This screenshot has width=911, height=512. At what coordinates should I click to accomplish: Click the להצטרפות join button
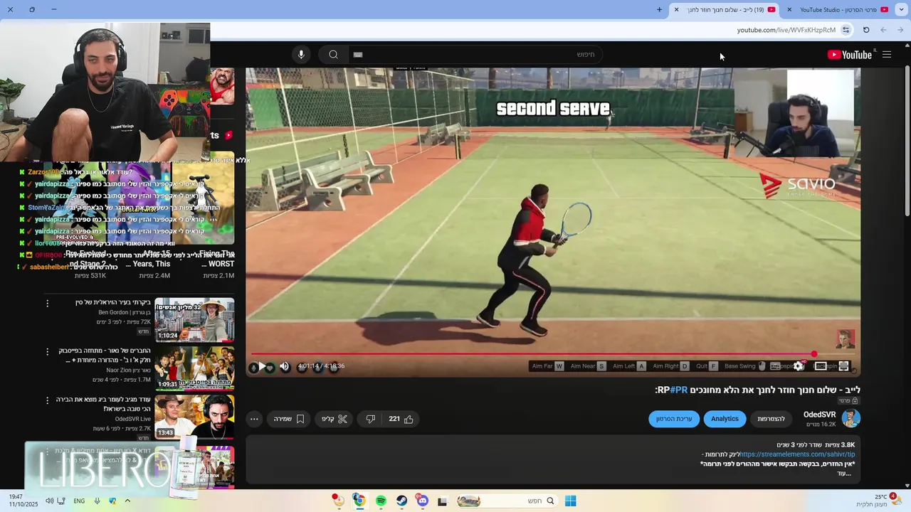[771, 419]
